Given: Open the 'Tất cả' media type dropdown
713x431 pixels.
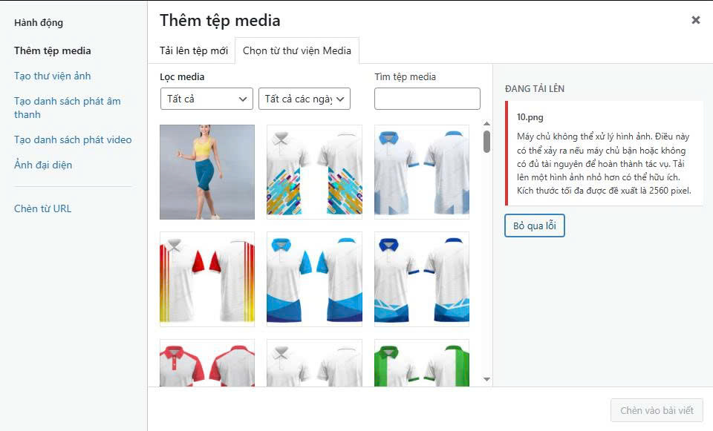Looking at the screenshot, I should click(x=206, y=99).
